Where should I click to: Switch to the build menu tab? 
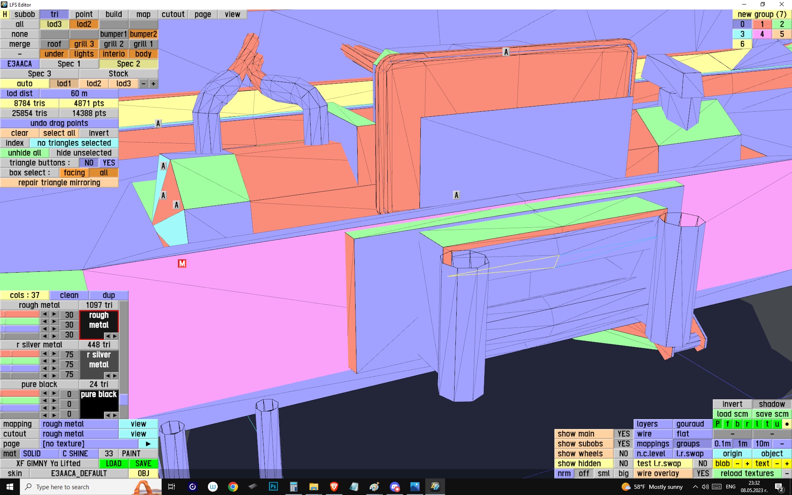pyautogui.click(x=113, y=14)
